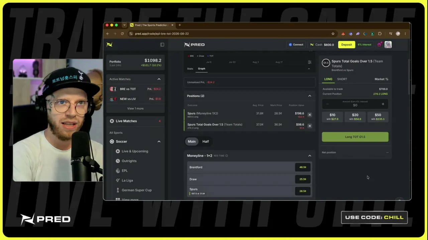The height and width of the screenshot is (240, 428).
Task: Open the Stats tab
Action: 190,69
